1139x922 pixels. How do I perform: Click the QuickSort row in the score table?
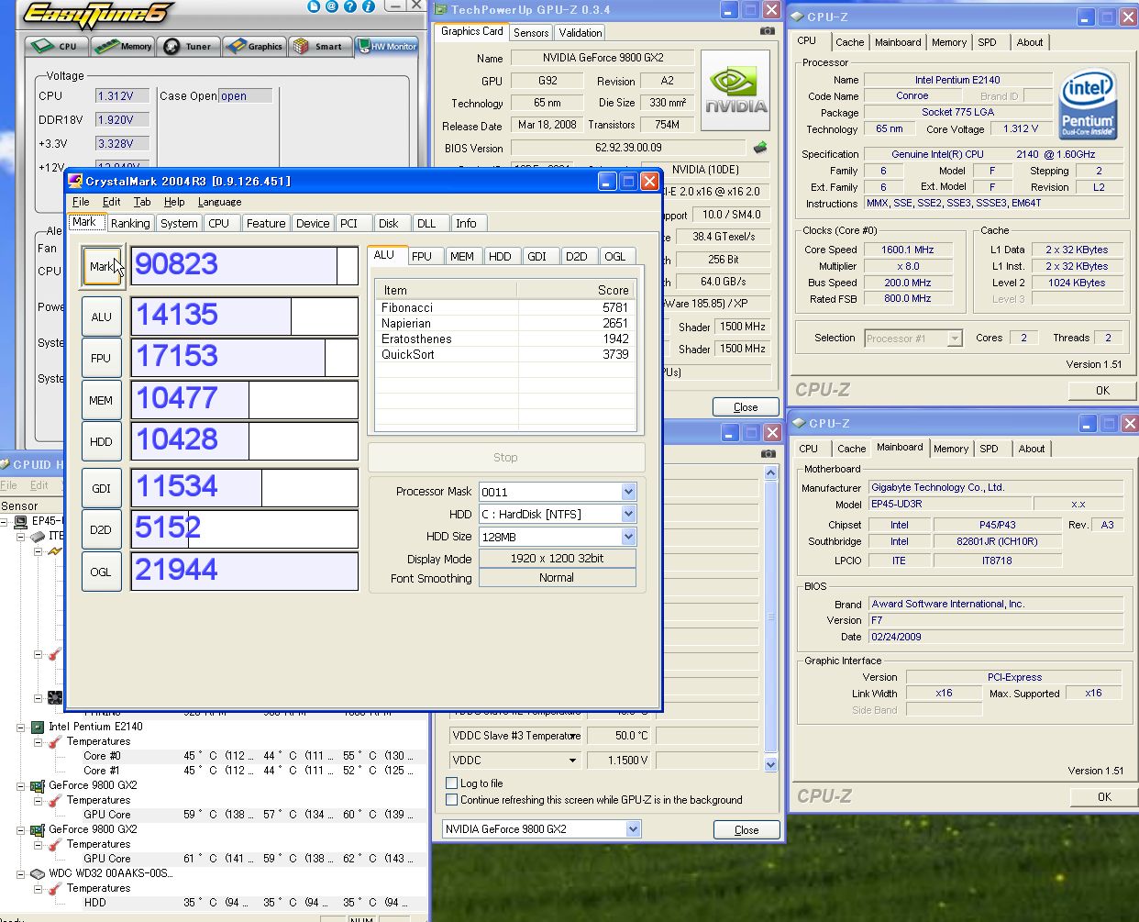pos(505,354)
